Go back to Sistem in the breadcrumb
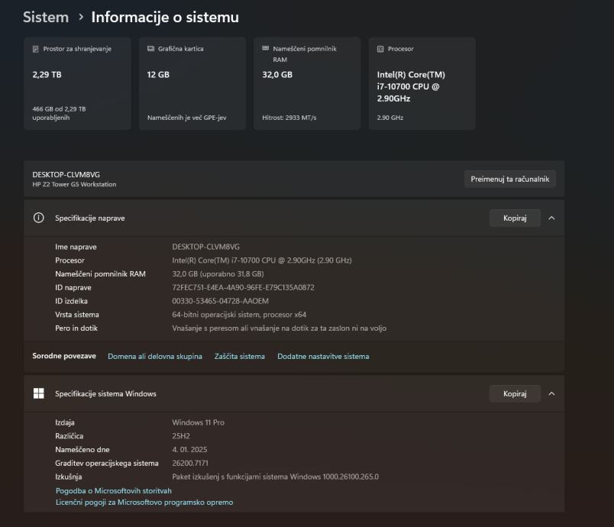This screenshot has width=614, height=527. tap(46, 17)
